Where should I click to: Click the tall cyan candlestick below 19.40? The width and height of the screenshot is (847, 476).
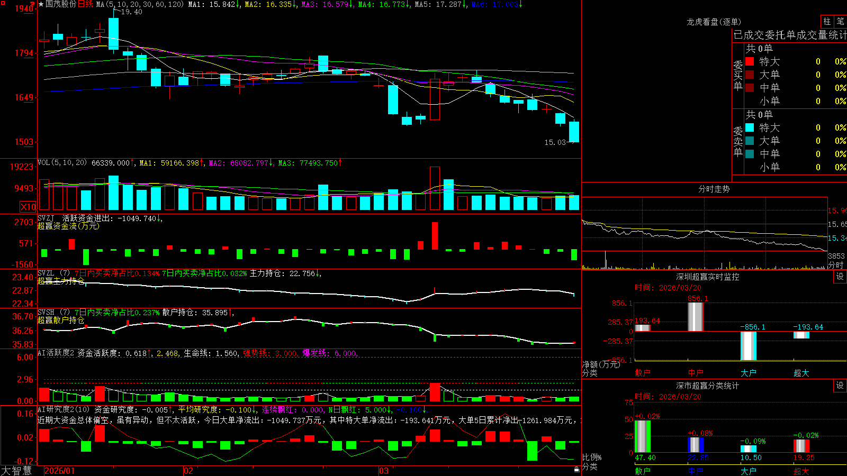pyautogui.click(x=113, y=34)
